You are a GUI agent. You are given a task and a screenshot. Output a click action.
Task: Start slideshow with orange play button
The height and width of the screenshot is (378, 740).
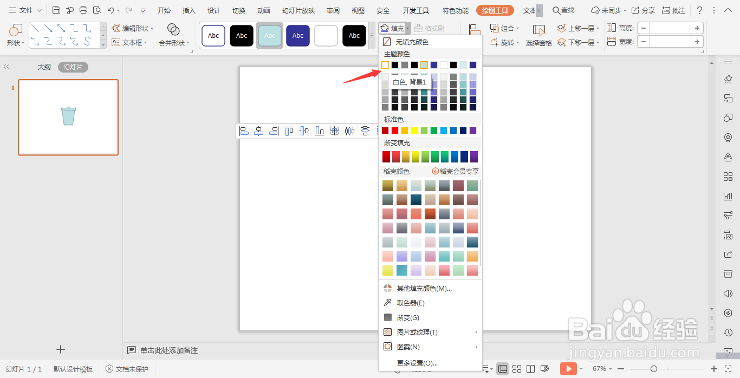(x=568, y=369)
